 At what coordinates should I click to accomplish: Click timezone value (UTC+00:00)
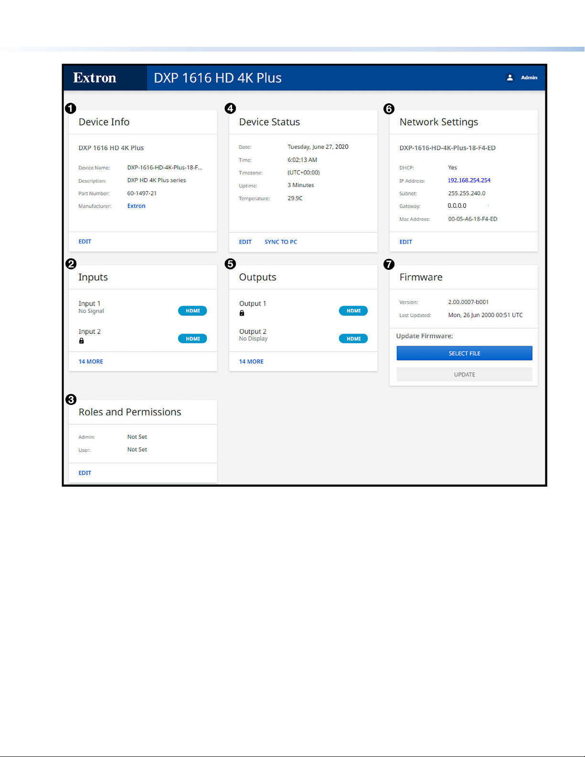coord(304,173)
